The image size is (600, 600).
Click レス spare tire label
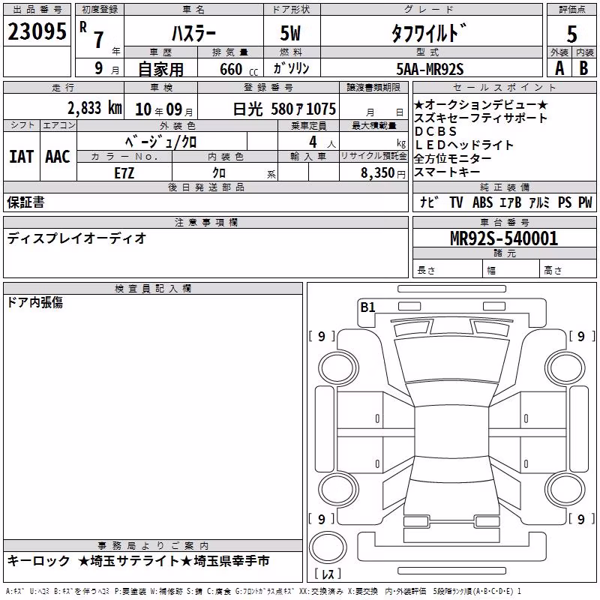328,574
